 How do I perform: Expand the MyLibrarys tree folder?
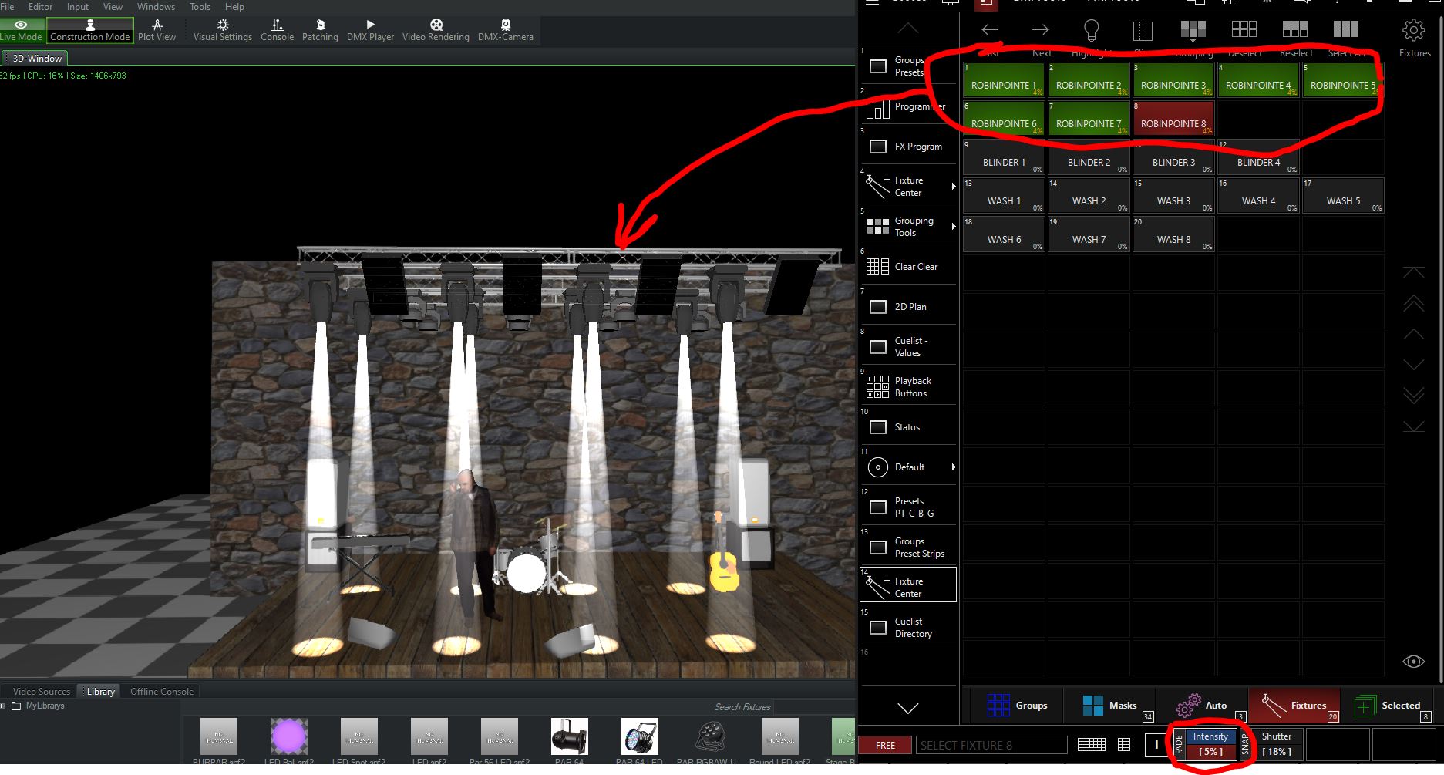(x=4, y=706)
